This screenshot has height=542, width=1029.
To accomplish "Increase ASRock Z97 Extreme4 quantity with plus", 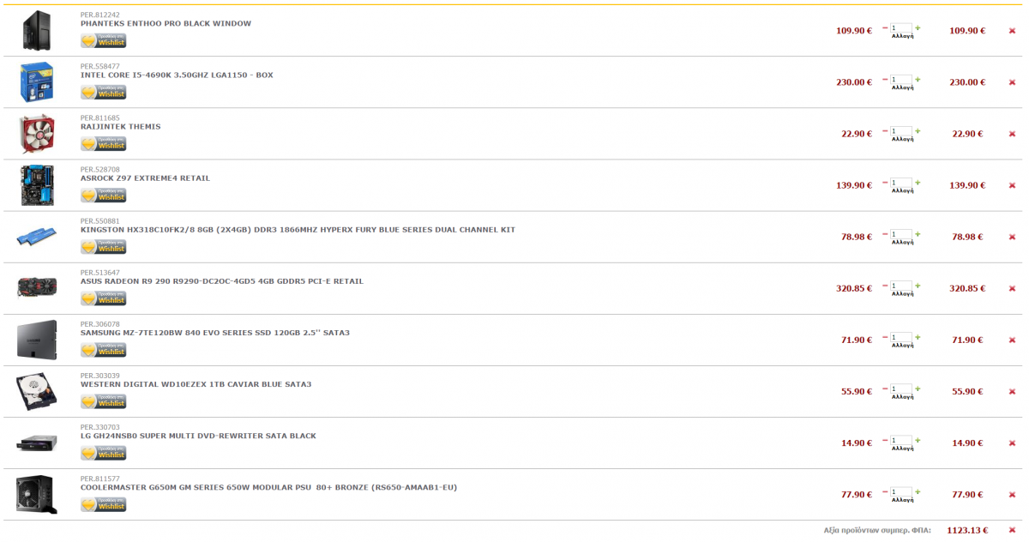I will tap(918, 183).
